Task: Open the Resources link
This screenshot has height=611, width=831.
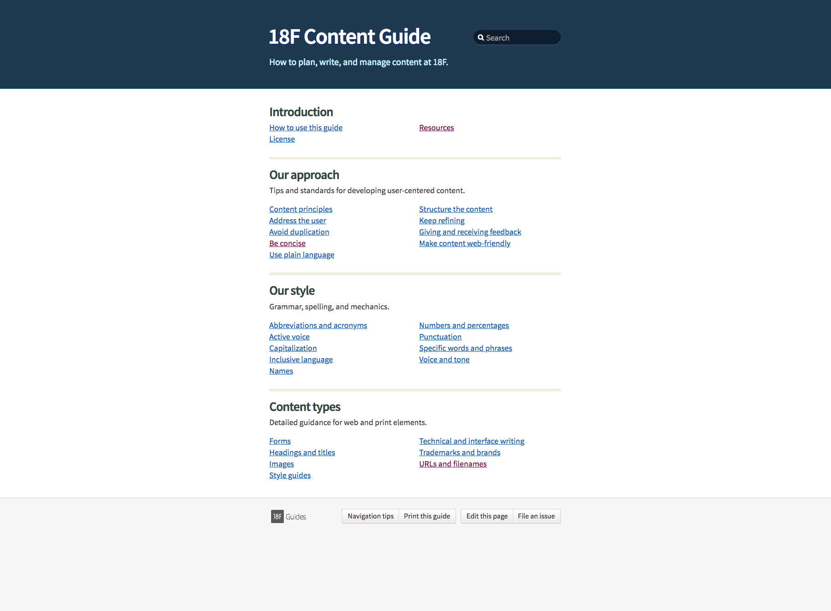Action: click(436, 128)
